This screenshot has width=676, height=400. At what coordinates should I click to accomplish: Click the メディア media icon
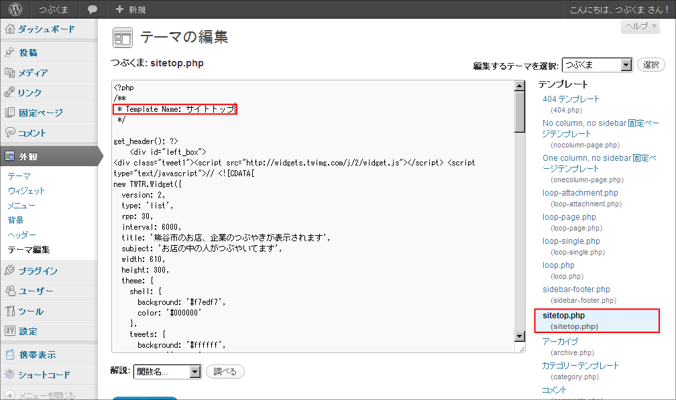tap(10, 72)
